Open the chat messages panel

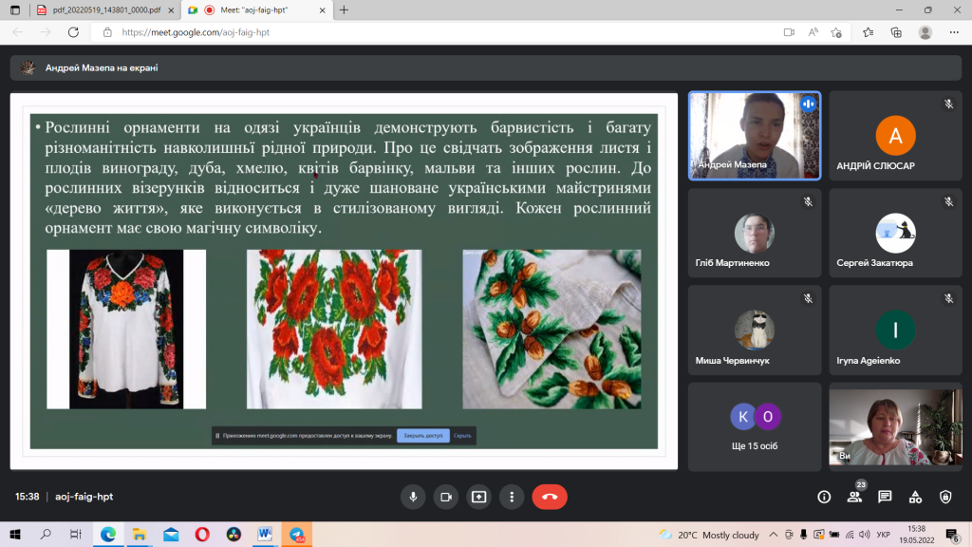point(885,497)
